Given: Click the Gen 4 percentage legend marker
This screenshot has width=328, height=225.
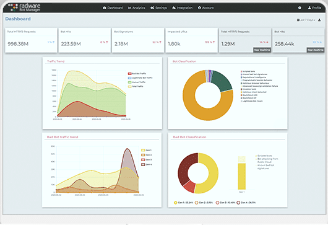Looking at the screenshot, I should coord(238,203).
